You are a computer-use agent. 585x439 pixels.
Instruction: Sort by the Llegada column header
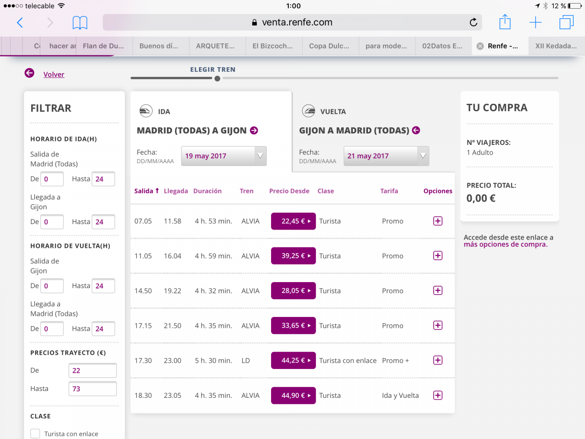tap(176, 191)
